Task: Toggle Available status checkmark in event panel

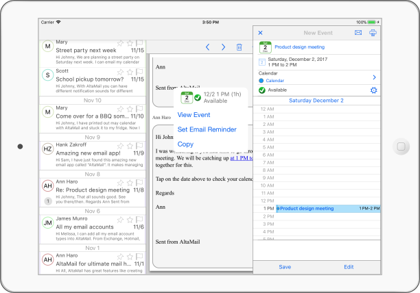Action: pos(262,90)
